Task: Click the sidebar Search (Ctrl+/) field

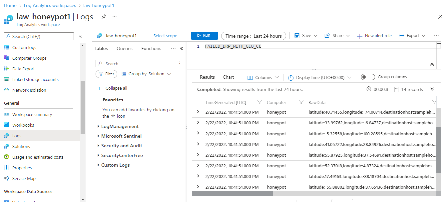Action: click(x=39, y=36)
